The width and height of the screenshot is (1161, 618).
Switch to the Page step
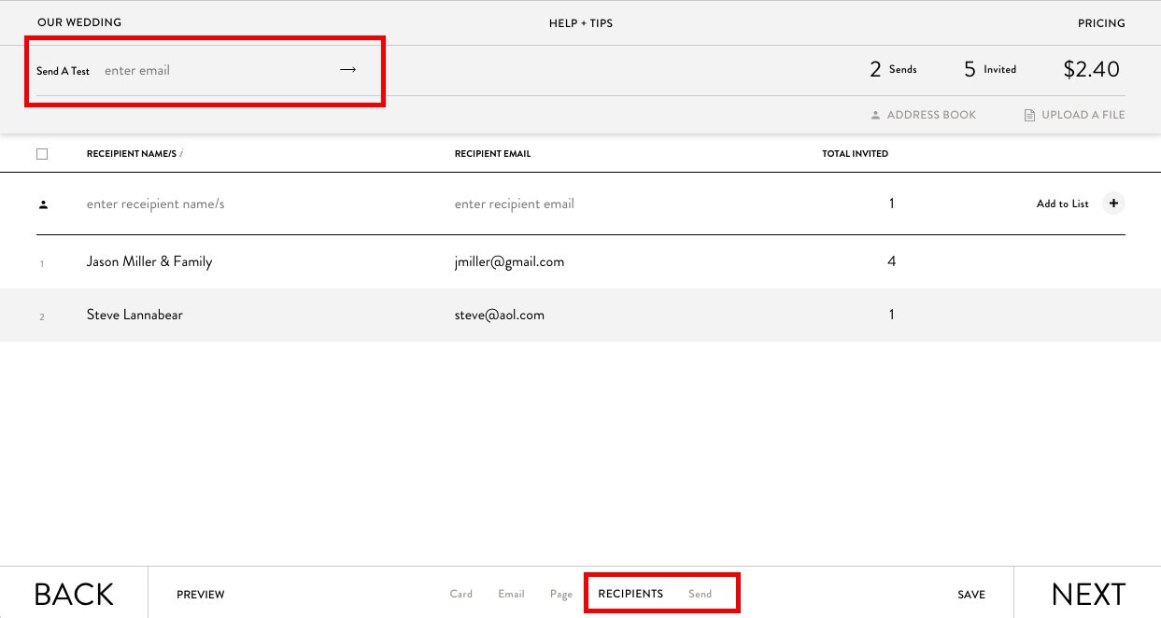pos(560,594)
